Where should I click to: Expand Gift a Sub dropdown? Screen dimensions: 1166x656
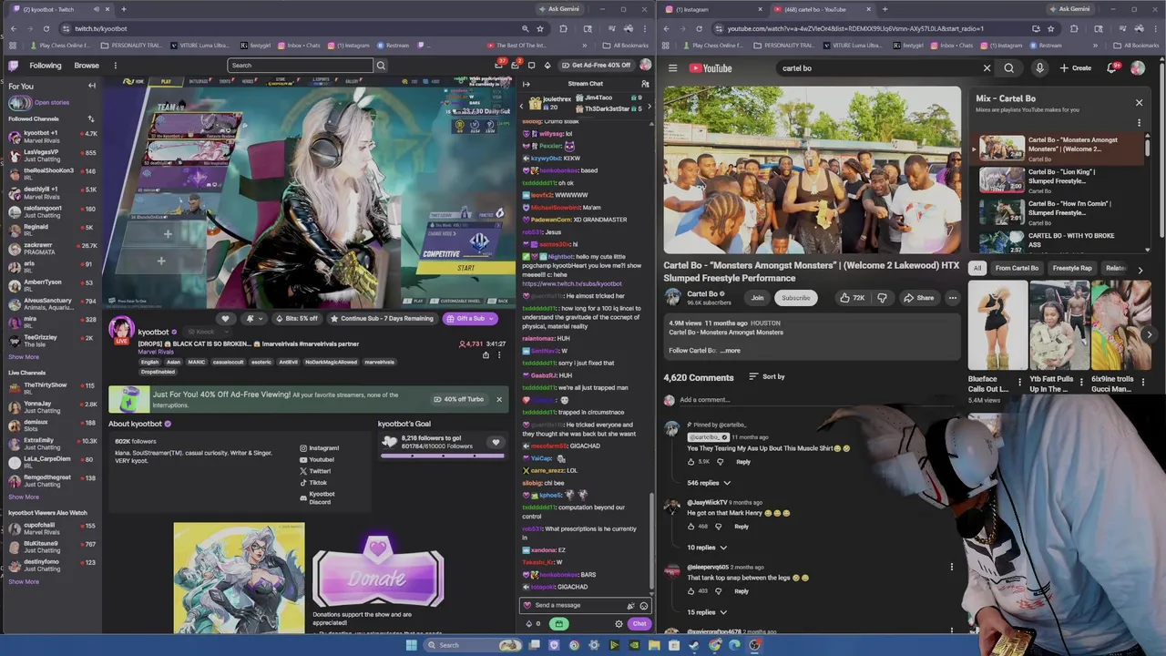[491, 319]
